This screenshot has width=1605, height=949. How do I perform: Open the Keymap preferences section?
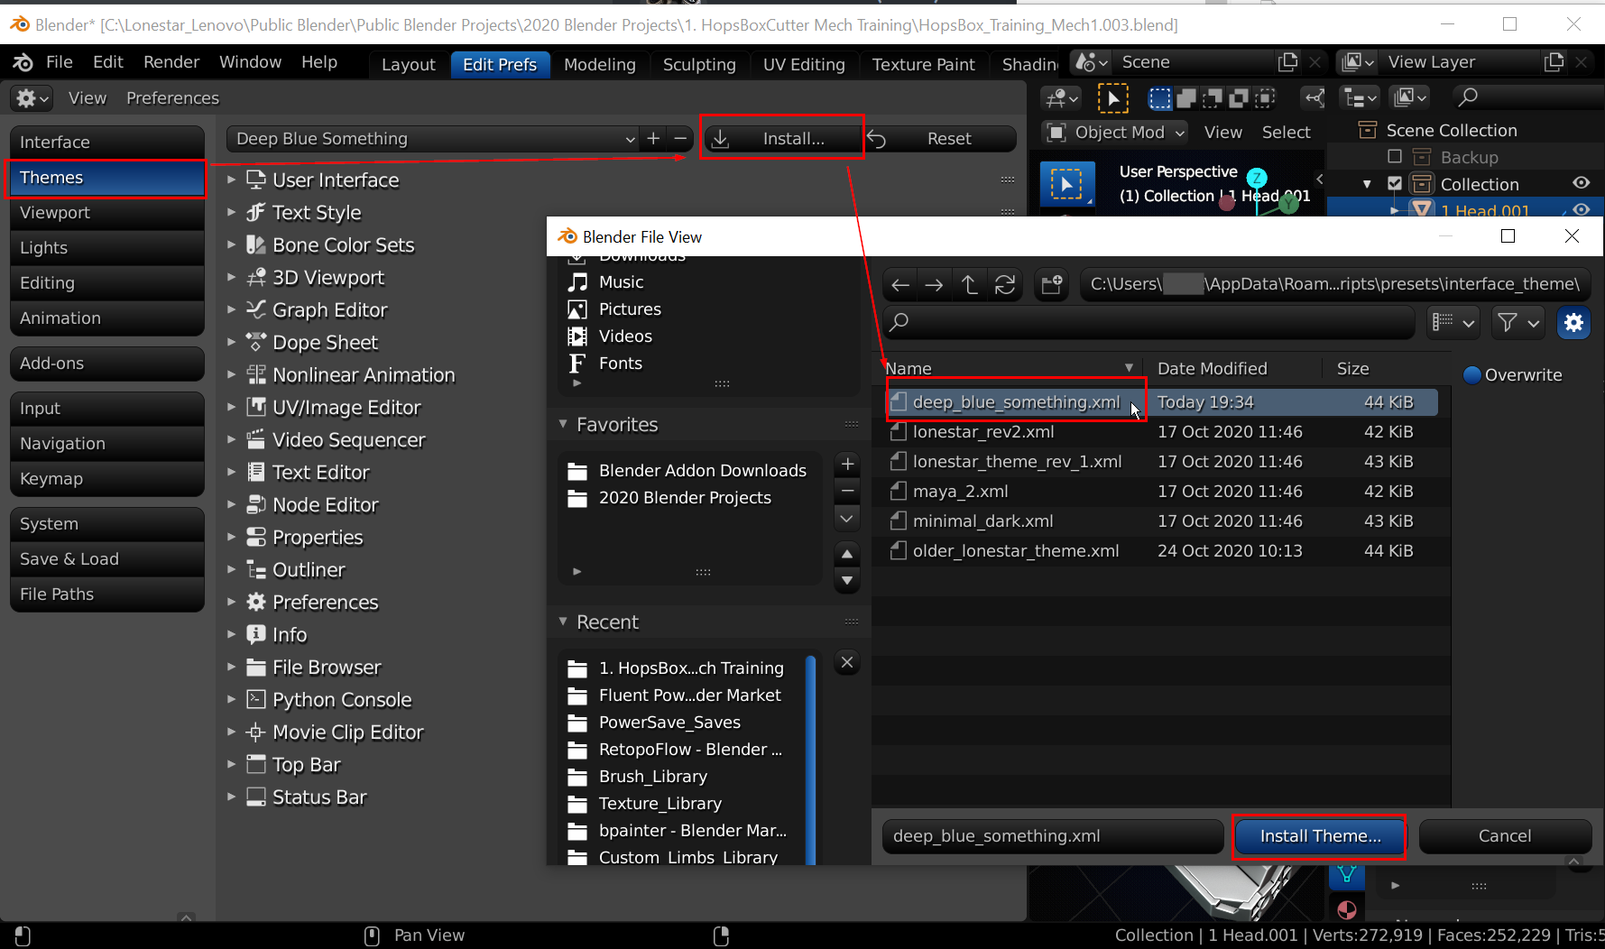(107, 479)
